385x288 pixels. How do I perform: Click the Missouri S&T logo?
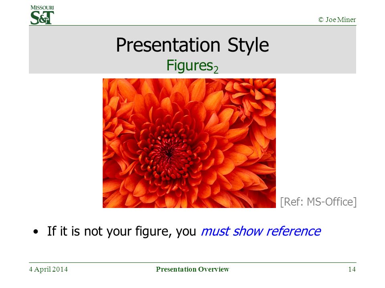click(x=42, y=15)
